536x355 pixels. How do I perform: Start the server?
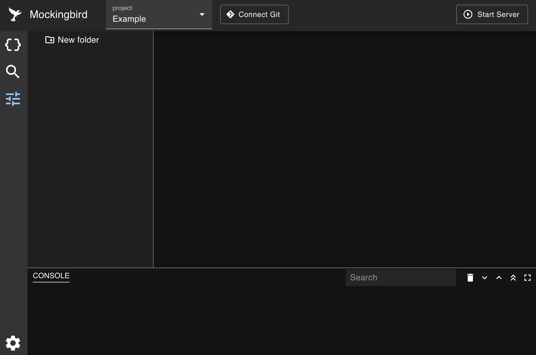click(x=492, y=14)
